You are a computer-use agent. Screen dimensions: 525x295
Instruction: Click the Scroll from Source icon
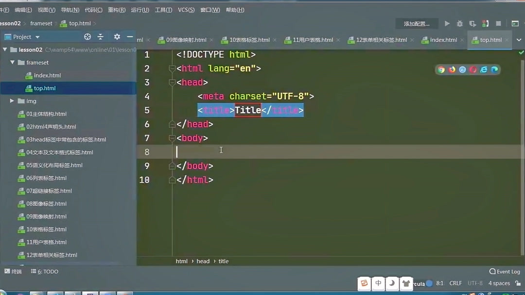(87, 36)
